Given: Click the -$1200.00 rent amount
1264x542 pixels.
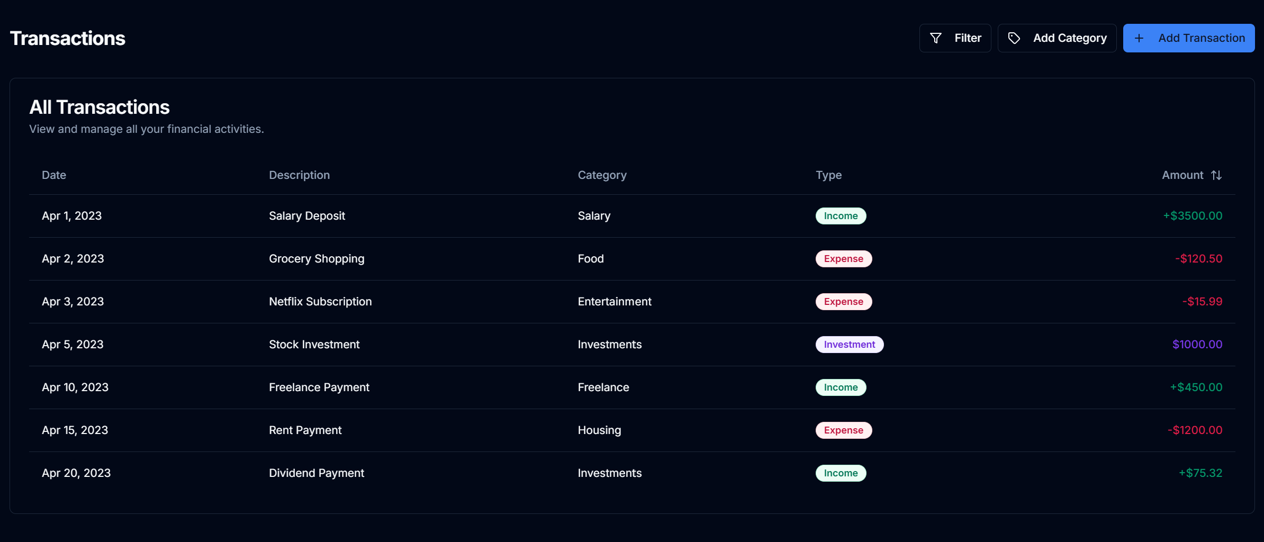Looking at the screenshot, I should pyautogui.click(x=1195, y=430).
